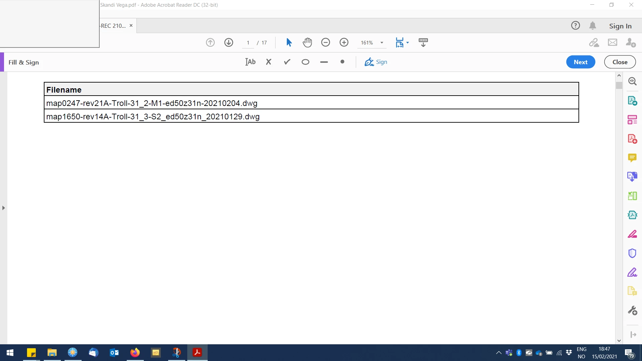The image size is (642, 361).
Task: Activate the hand pan tool
Action: click(307, 42)
